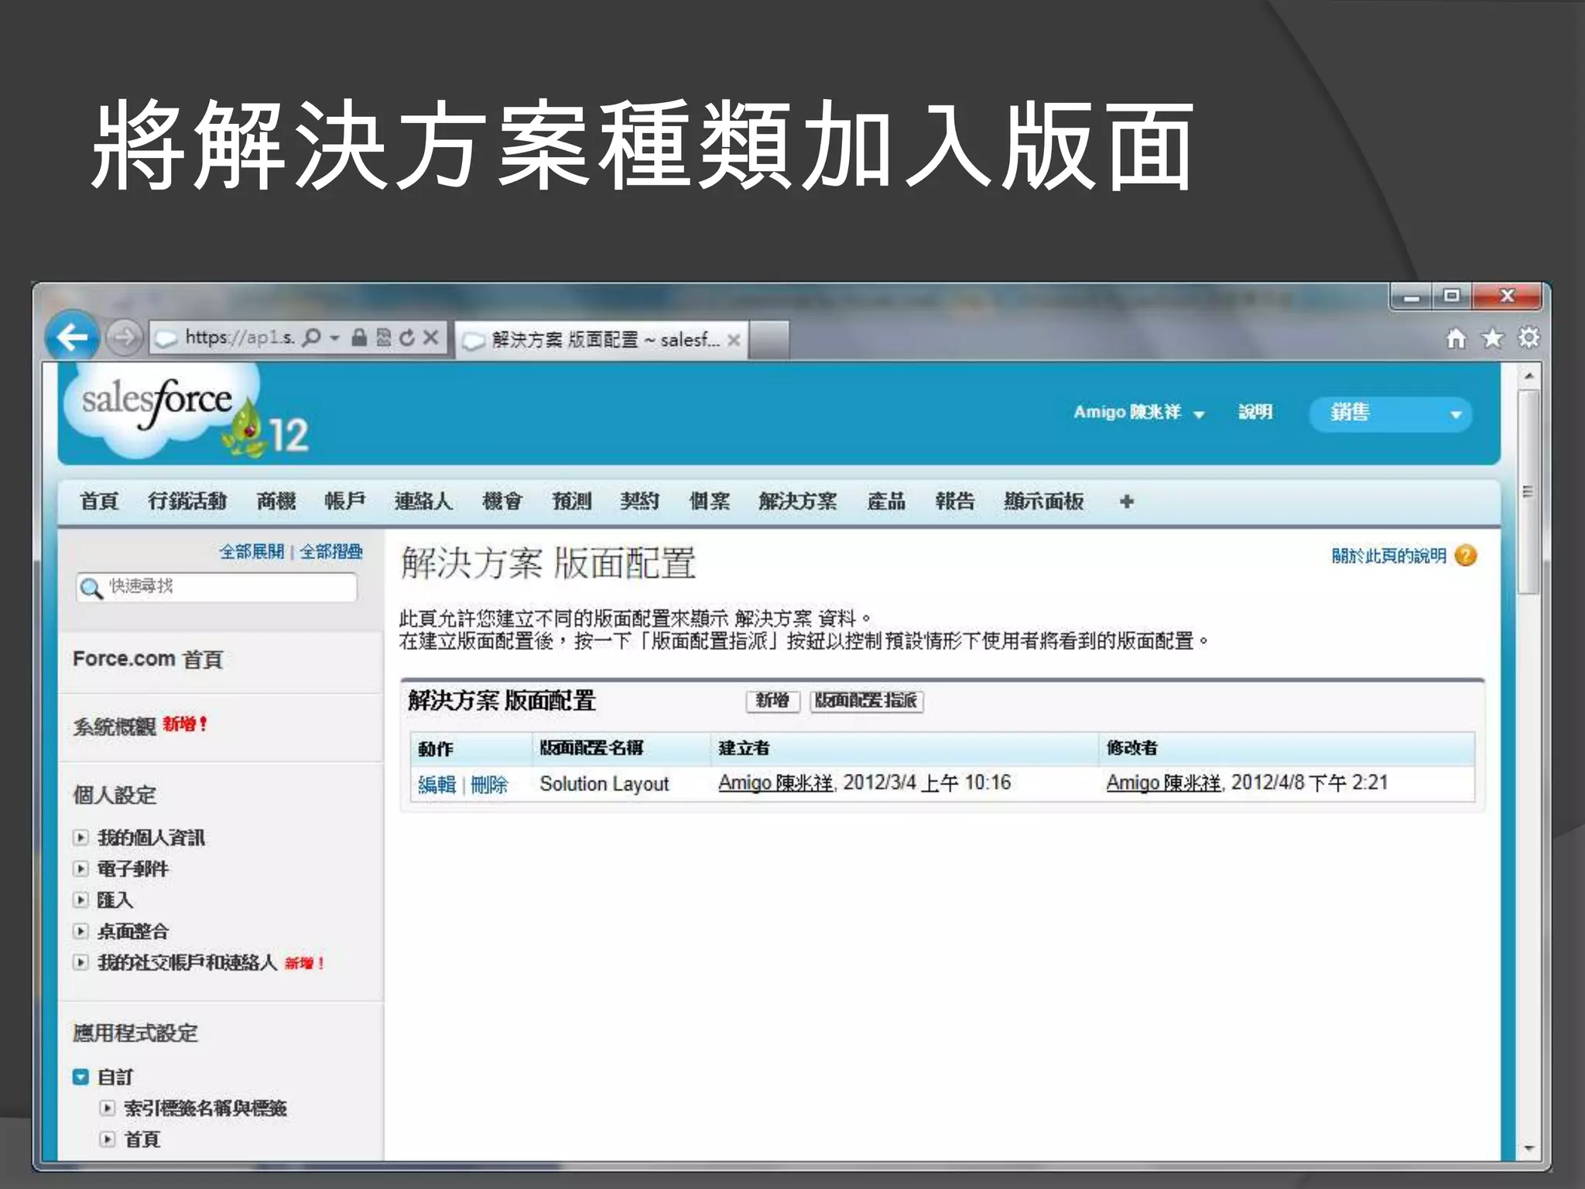Click the browser back arrow button
This screenshot has height=1189, width=1585.
[x=72, y=337]
